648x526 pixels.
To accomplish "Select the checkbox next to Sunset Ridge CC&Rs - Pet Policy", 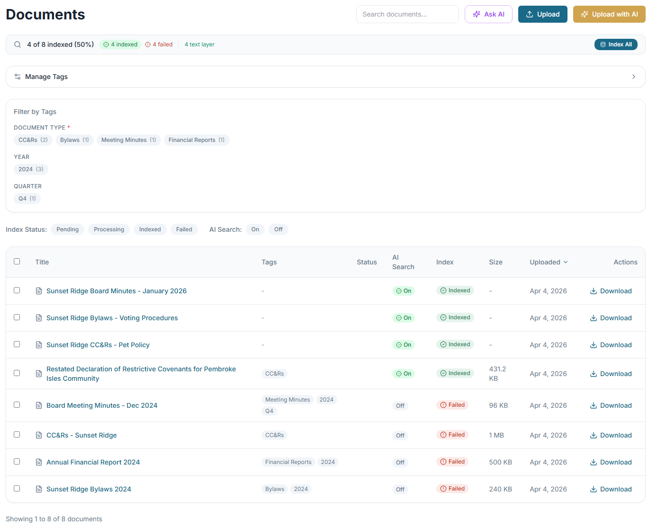I will [x=17, y=344].
